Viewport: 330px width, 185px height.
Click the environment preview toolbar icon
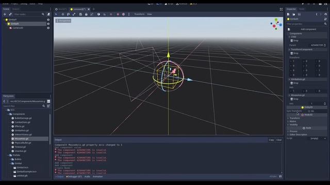pos(123,14)
